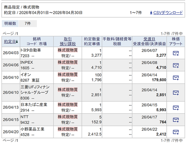187x145 pixels.
Task: Sort by 約定日 column header
Action: [x=10, y=41]
